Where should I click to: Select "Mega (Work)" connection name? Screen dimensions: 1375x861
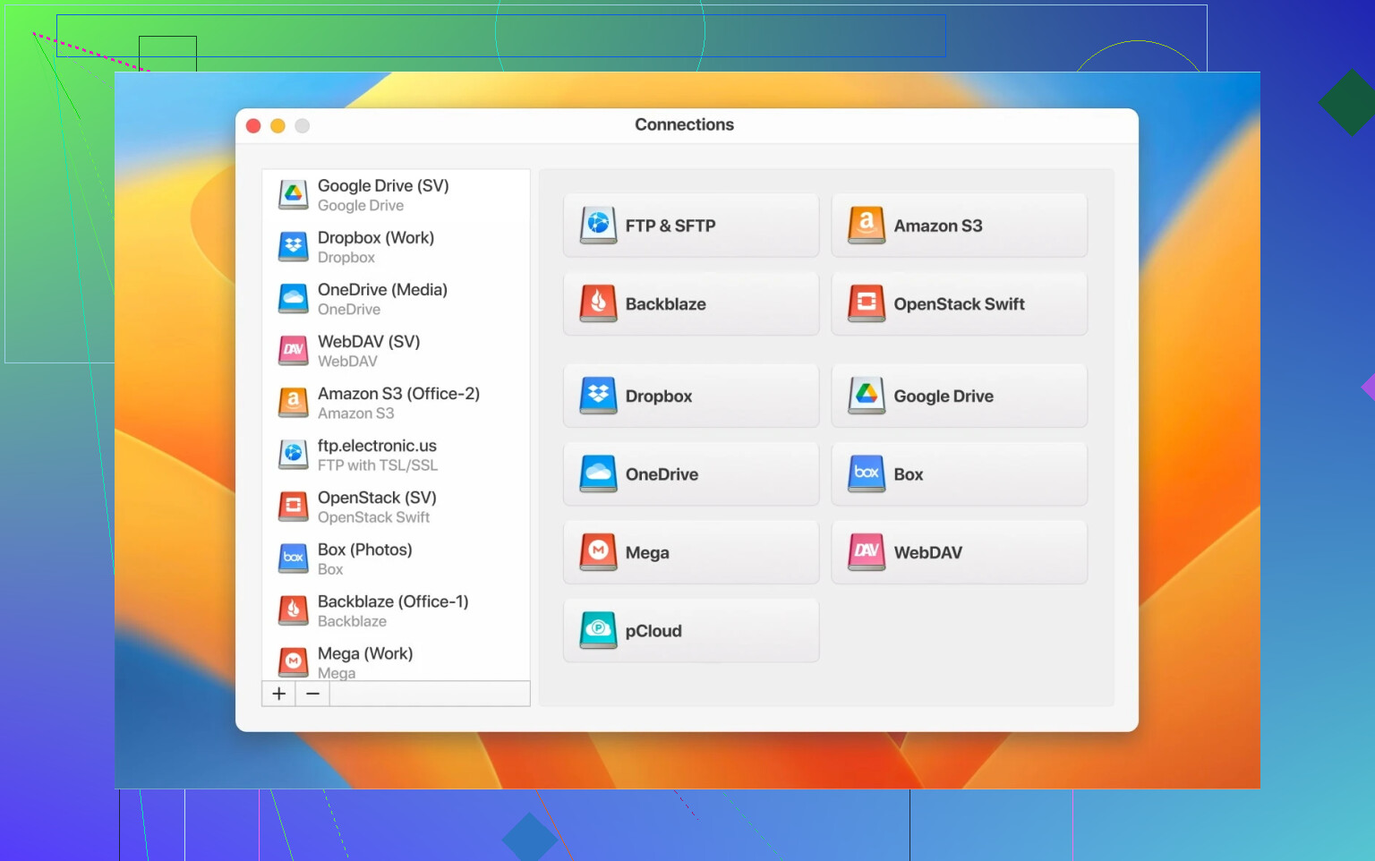(365, 652)
